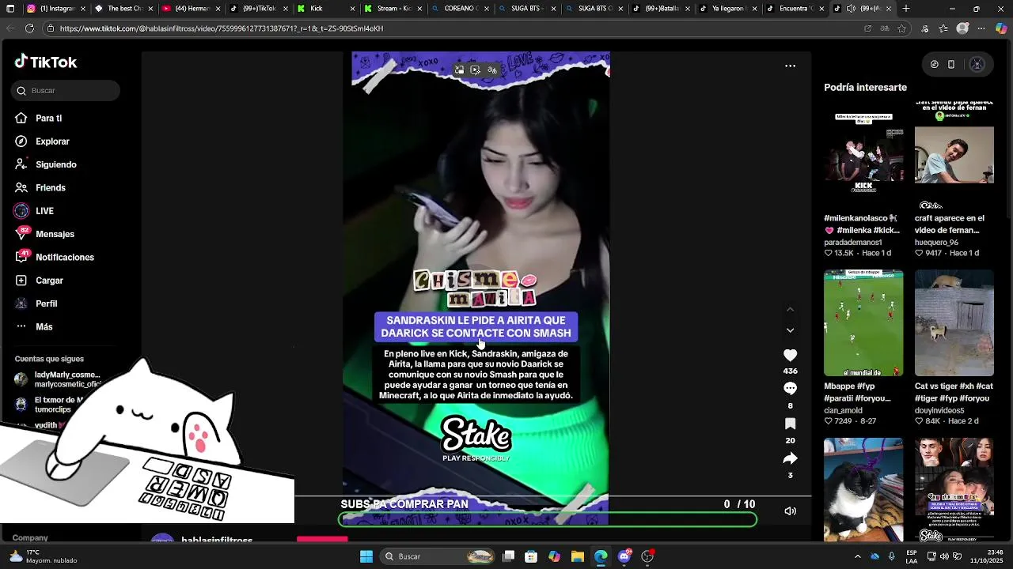The width and height of the screenshot is (1013, 569).
Task: Click the coin icon in top-right pill
Action: click(934, 65)
